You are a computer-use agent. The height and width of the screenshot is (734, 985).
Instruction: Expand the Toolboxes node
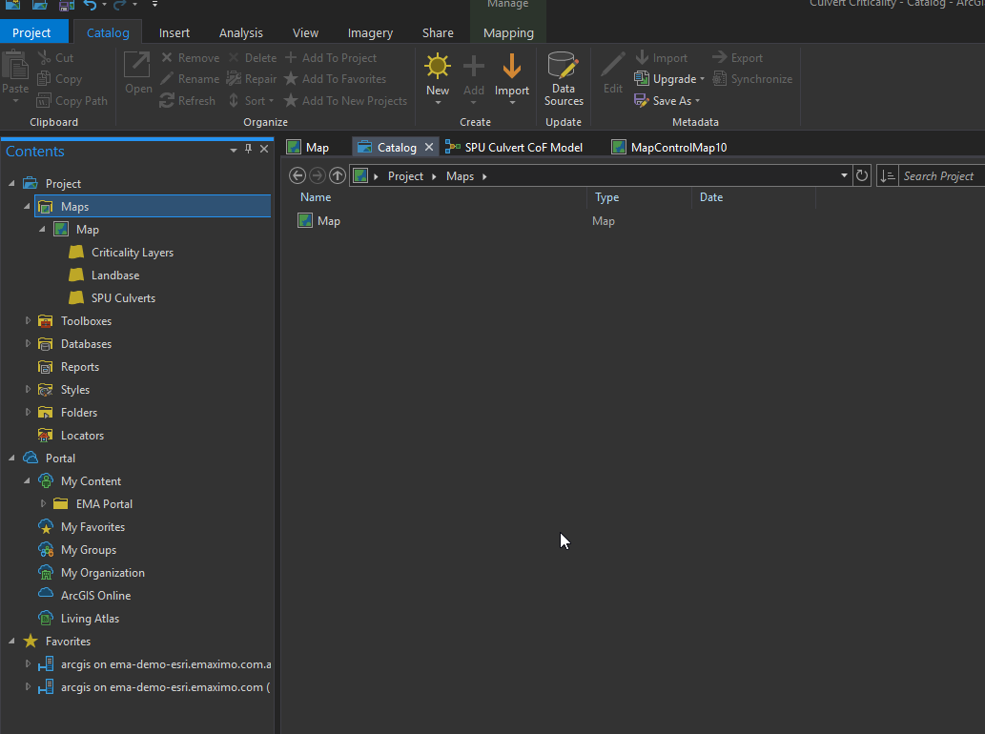point(28,321)
